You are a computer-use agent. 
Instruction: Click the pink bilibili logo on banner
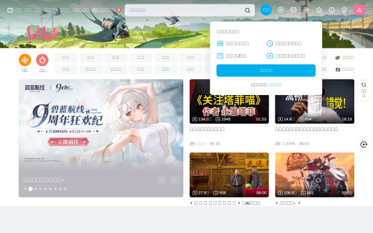click(43, 34)
